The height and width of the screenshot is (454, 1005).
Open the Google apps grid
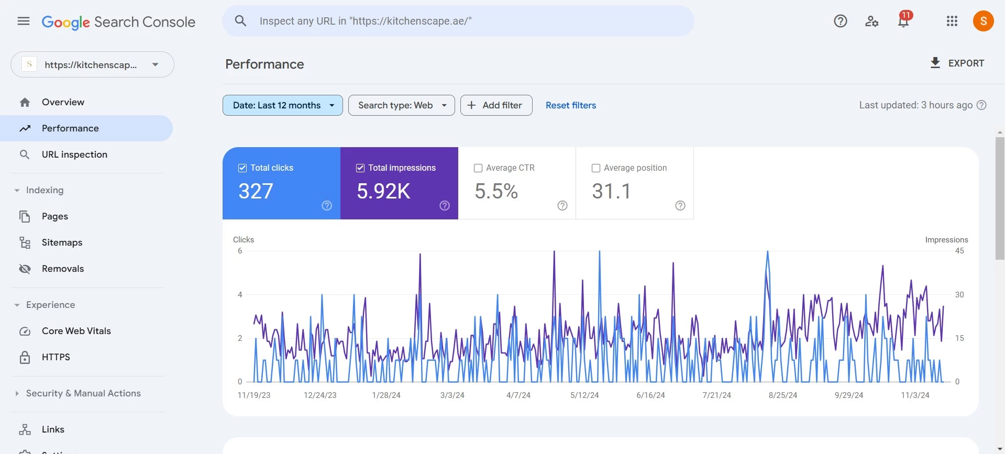[x=952, y=21]
